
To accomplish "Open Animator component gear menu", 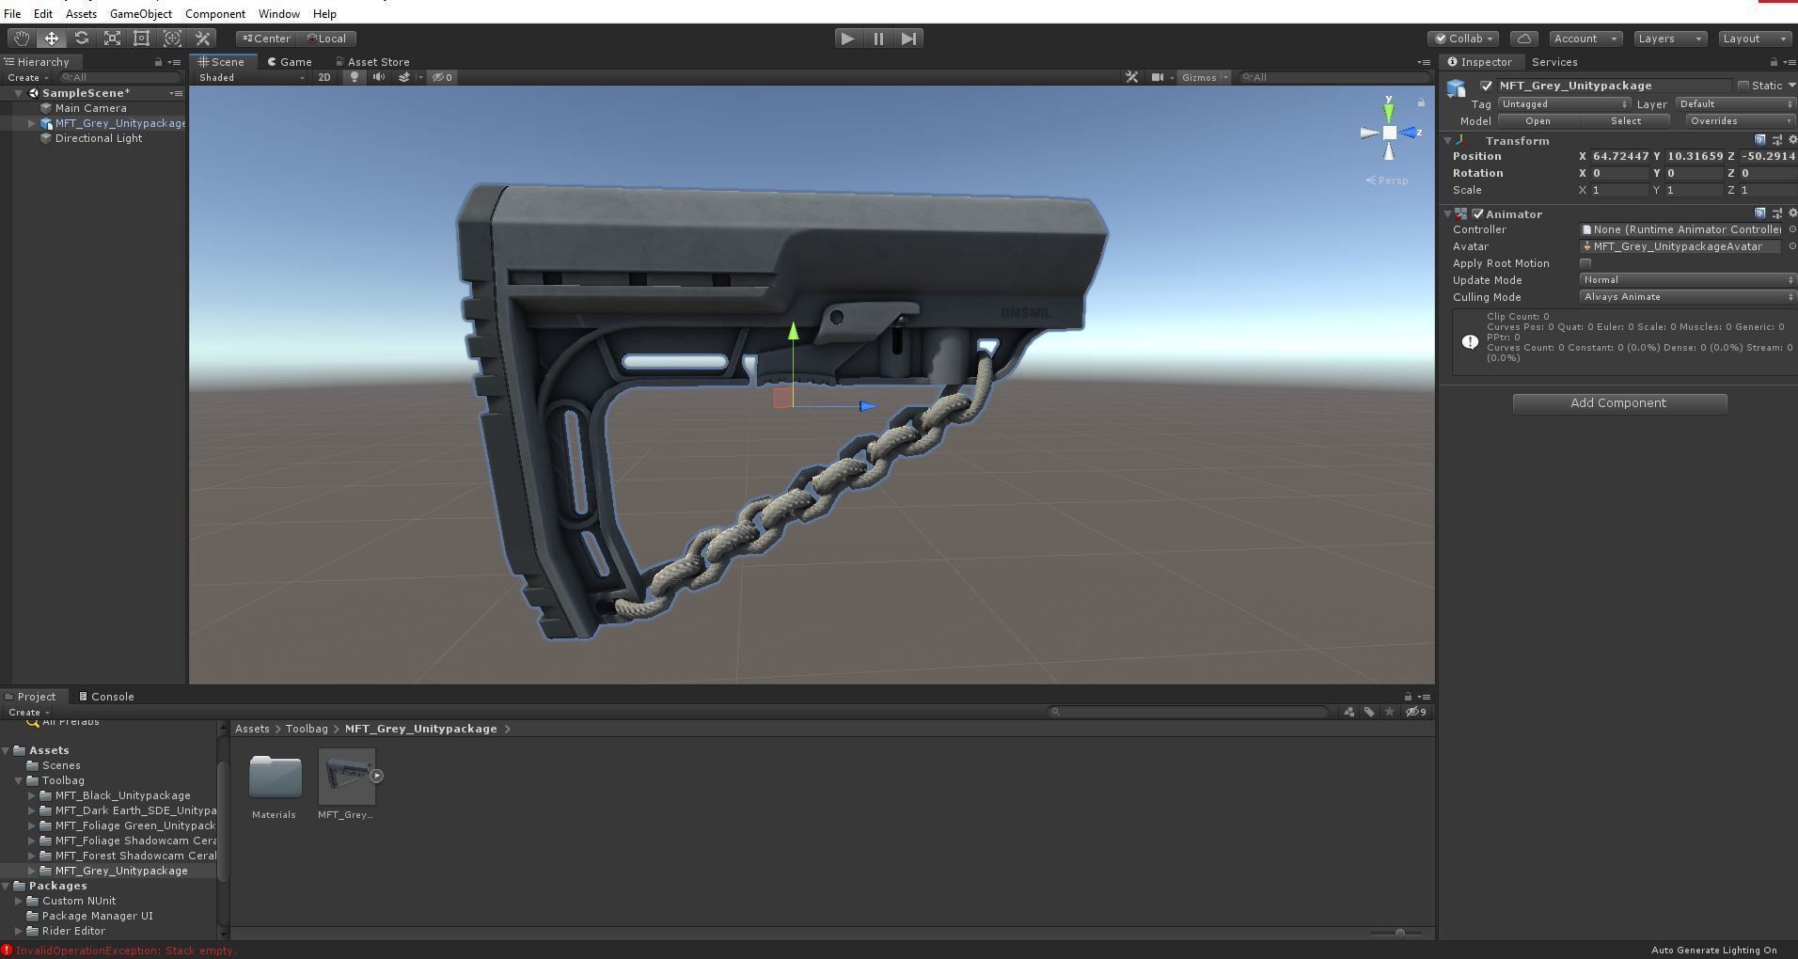I will (1791, 213).
